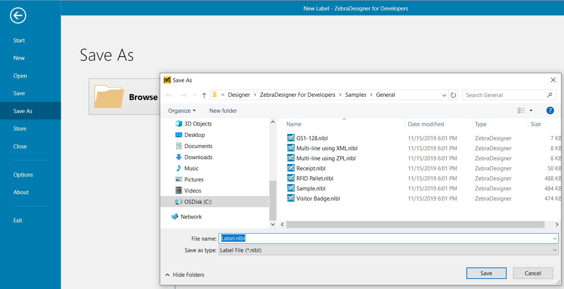Select the Receipt.nlbl ZebraDesigner file icon

(291, 168)
